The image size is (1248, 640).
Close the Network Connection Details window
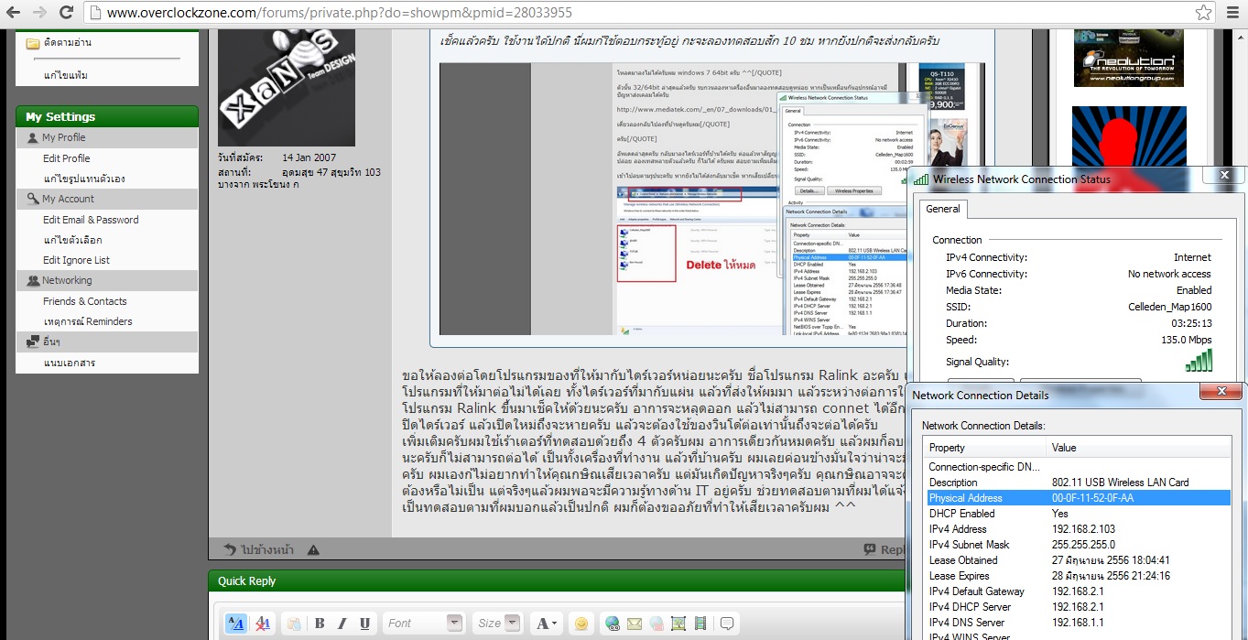point(1222,392)
